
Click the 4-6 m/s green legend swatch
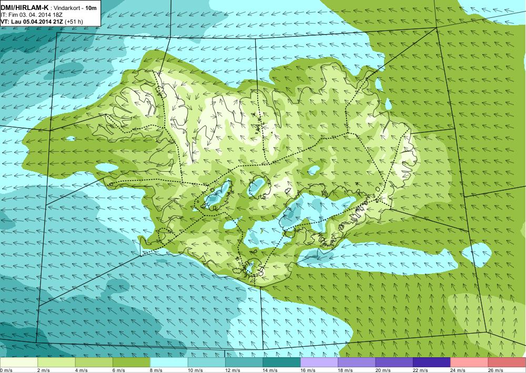94,362
